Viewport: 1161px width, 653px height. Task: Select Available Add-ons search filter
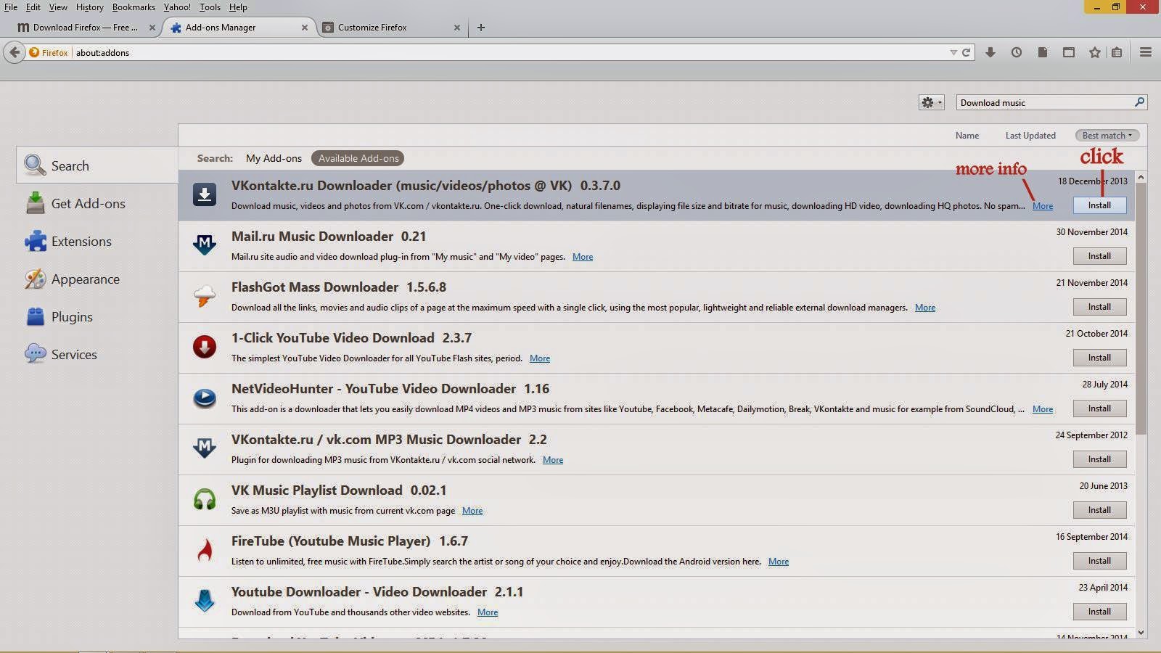click(358, 158)
